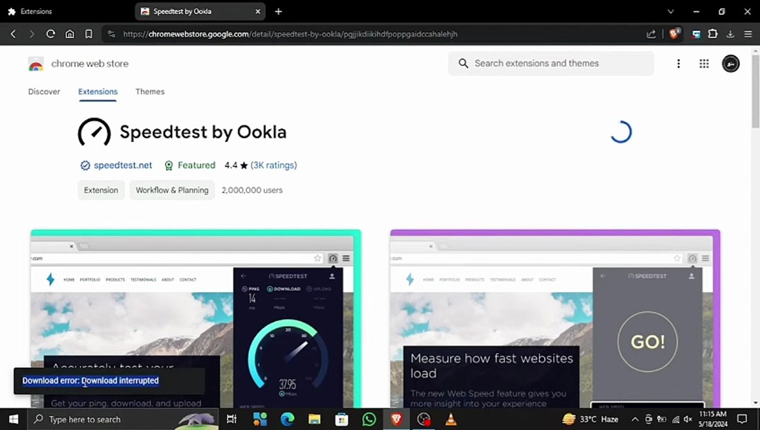Click the Workflow & Planning chip

(172, 190)
